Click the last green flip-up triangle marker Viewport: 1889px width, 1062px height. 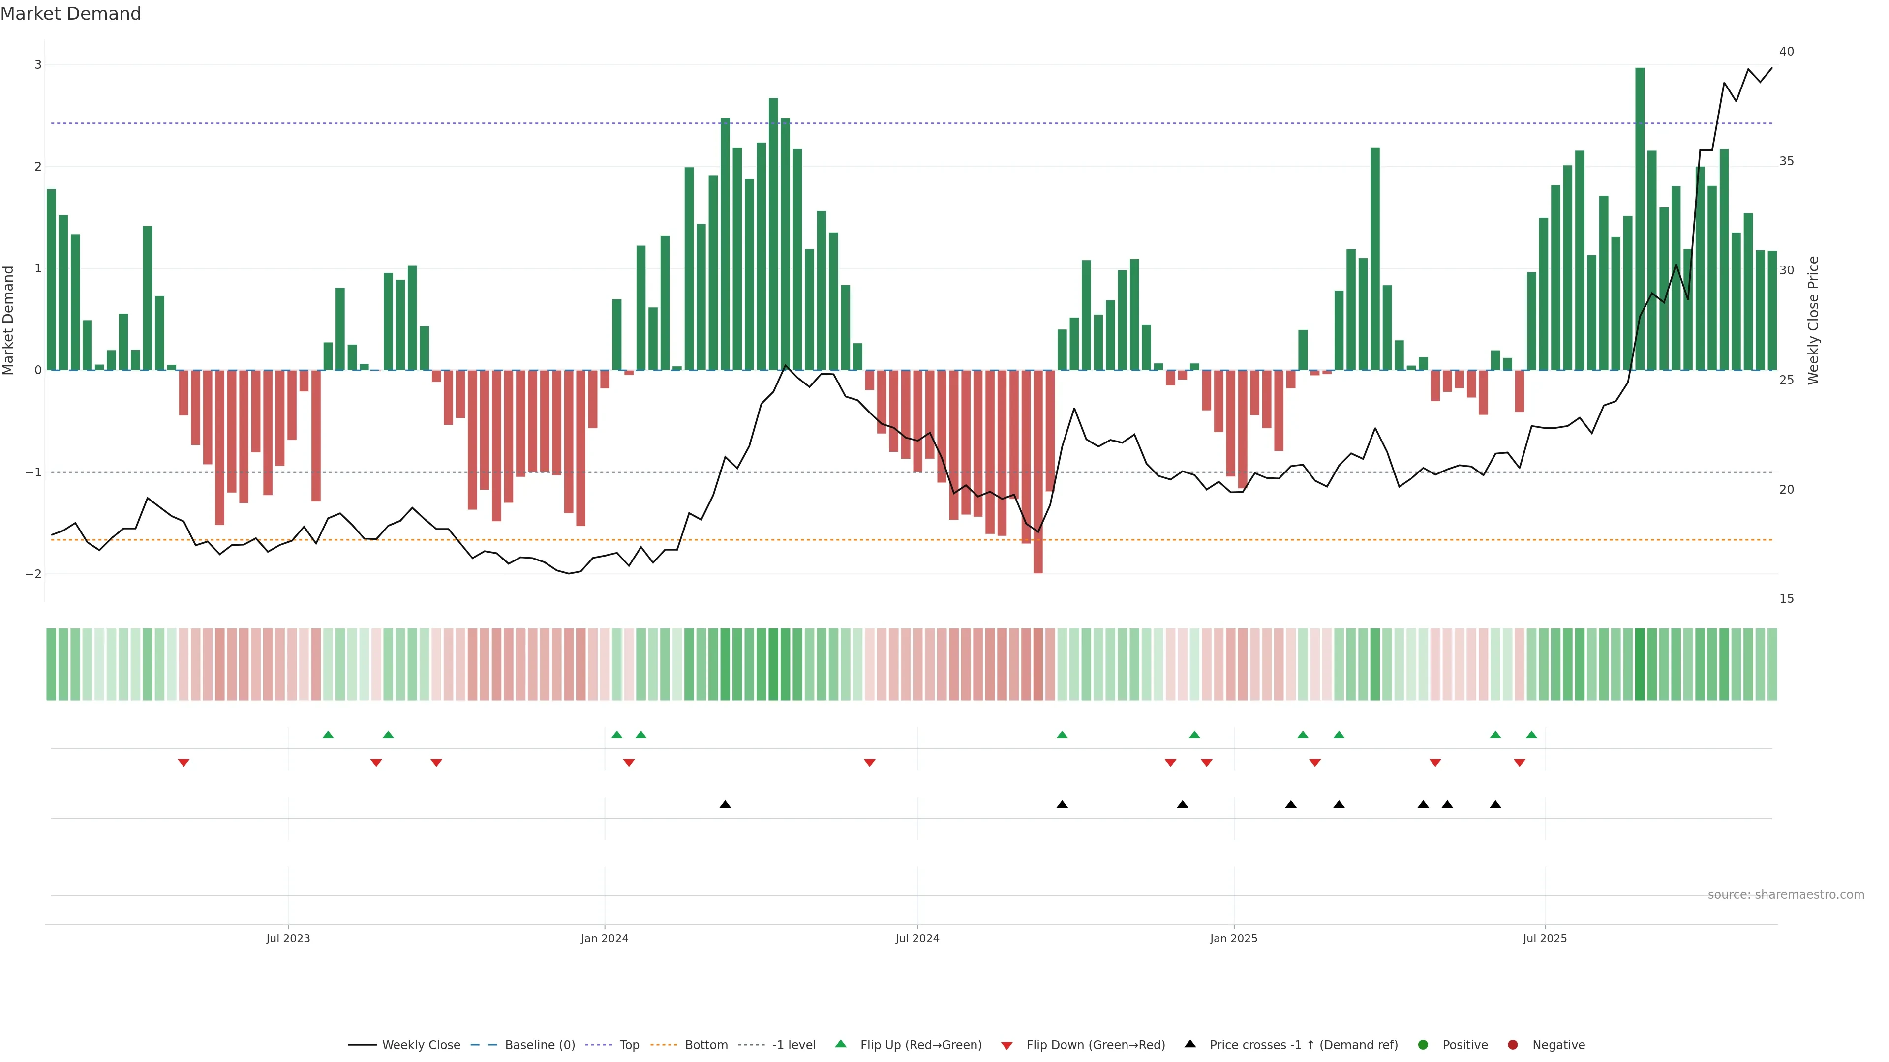click(1531, 735)
